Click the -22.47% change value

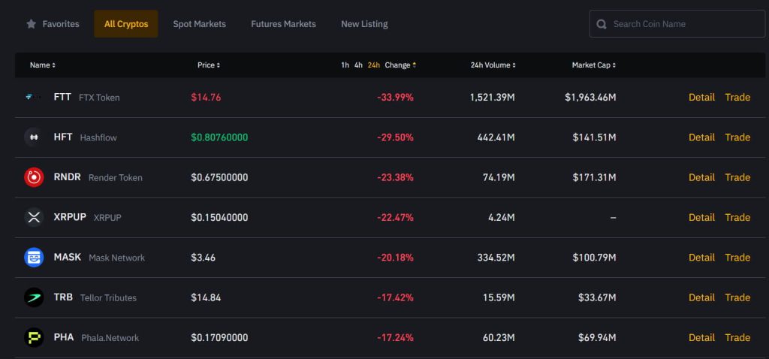pos(395,217)
